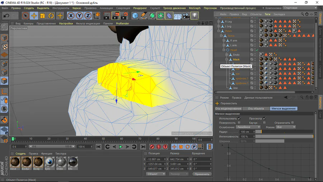The width and height of the screenshot is (323, 182).
Task: Open the Объект coordinate dropdown
Action: pyautogui.click(x=156, y=174)
